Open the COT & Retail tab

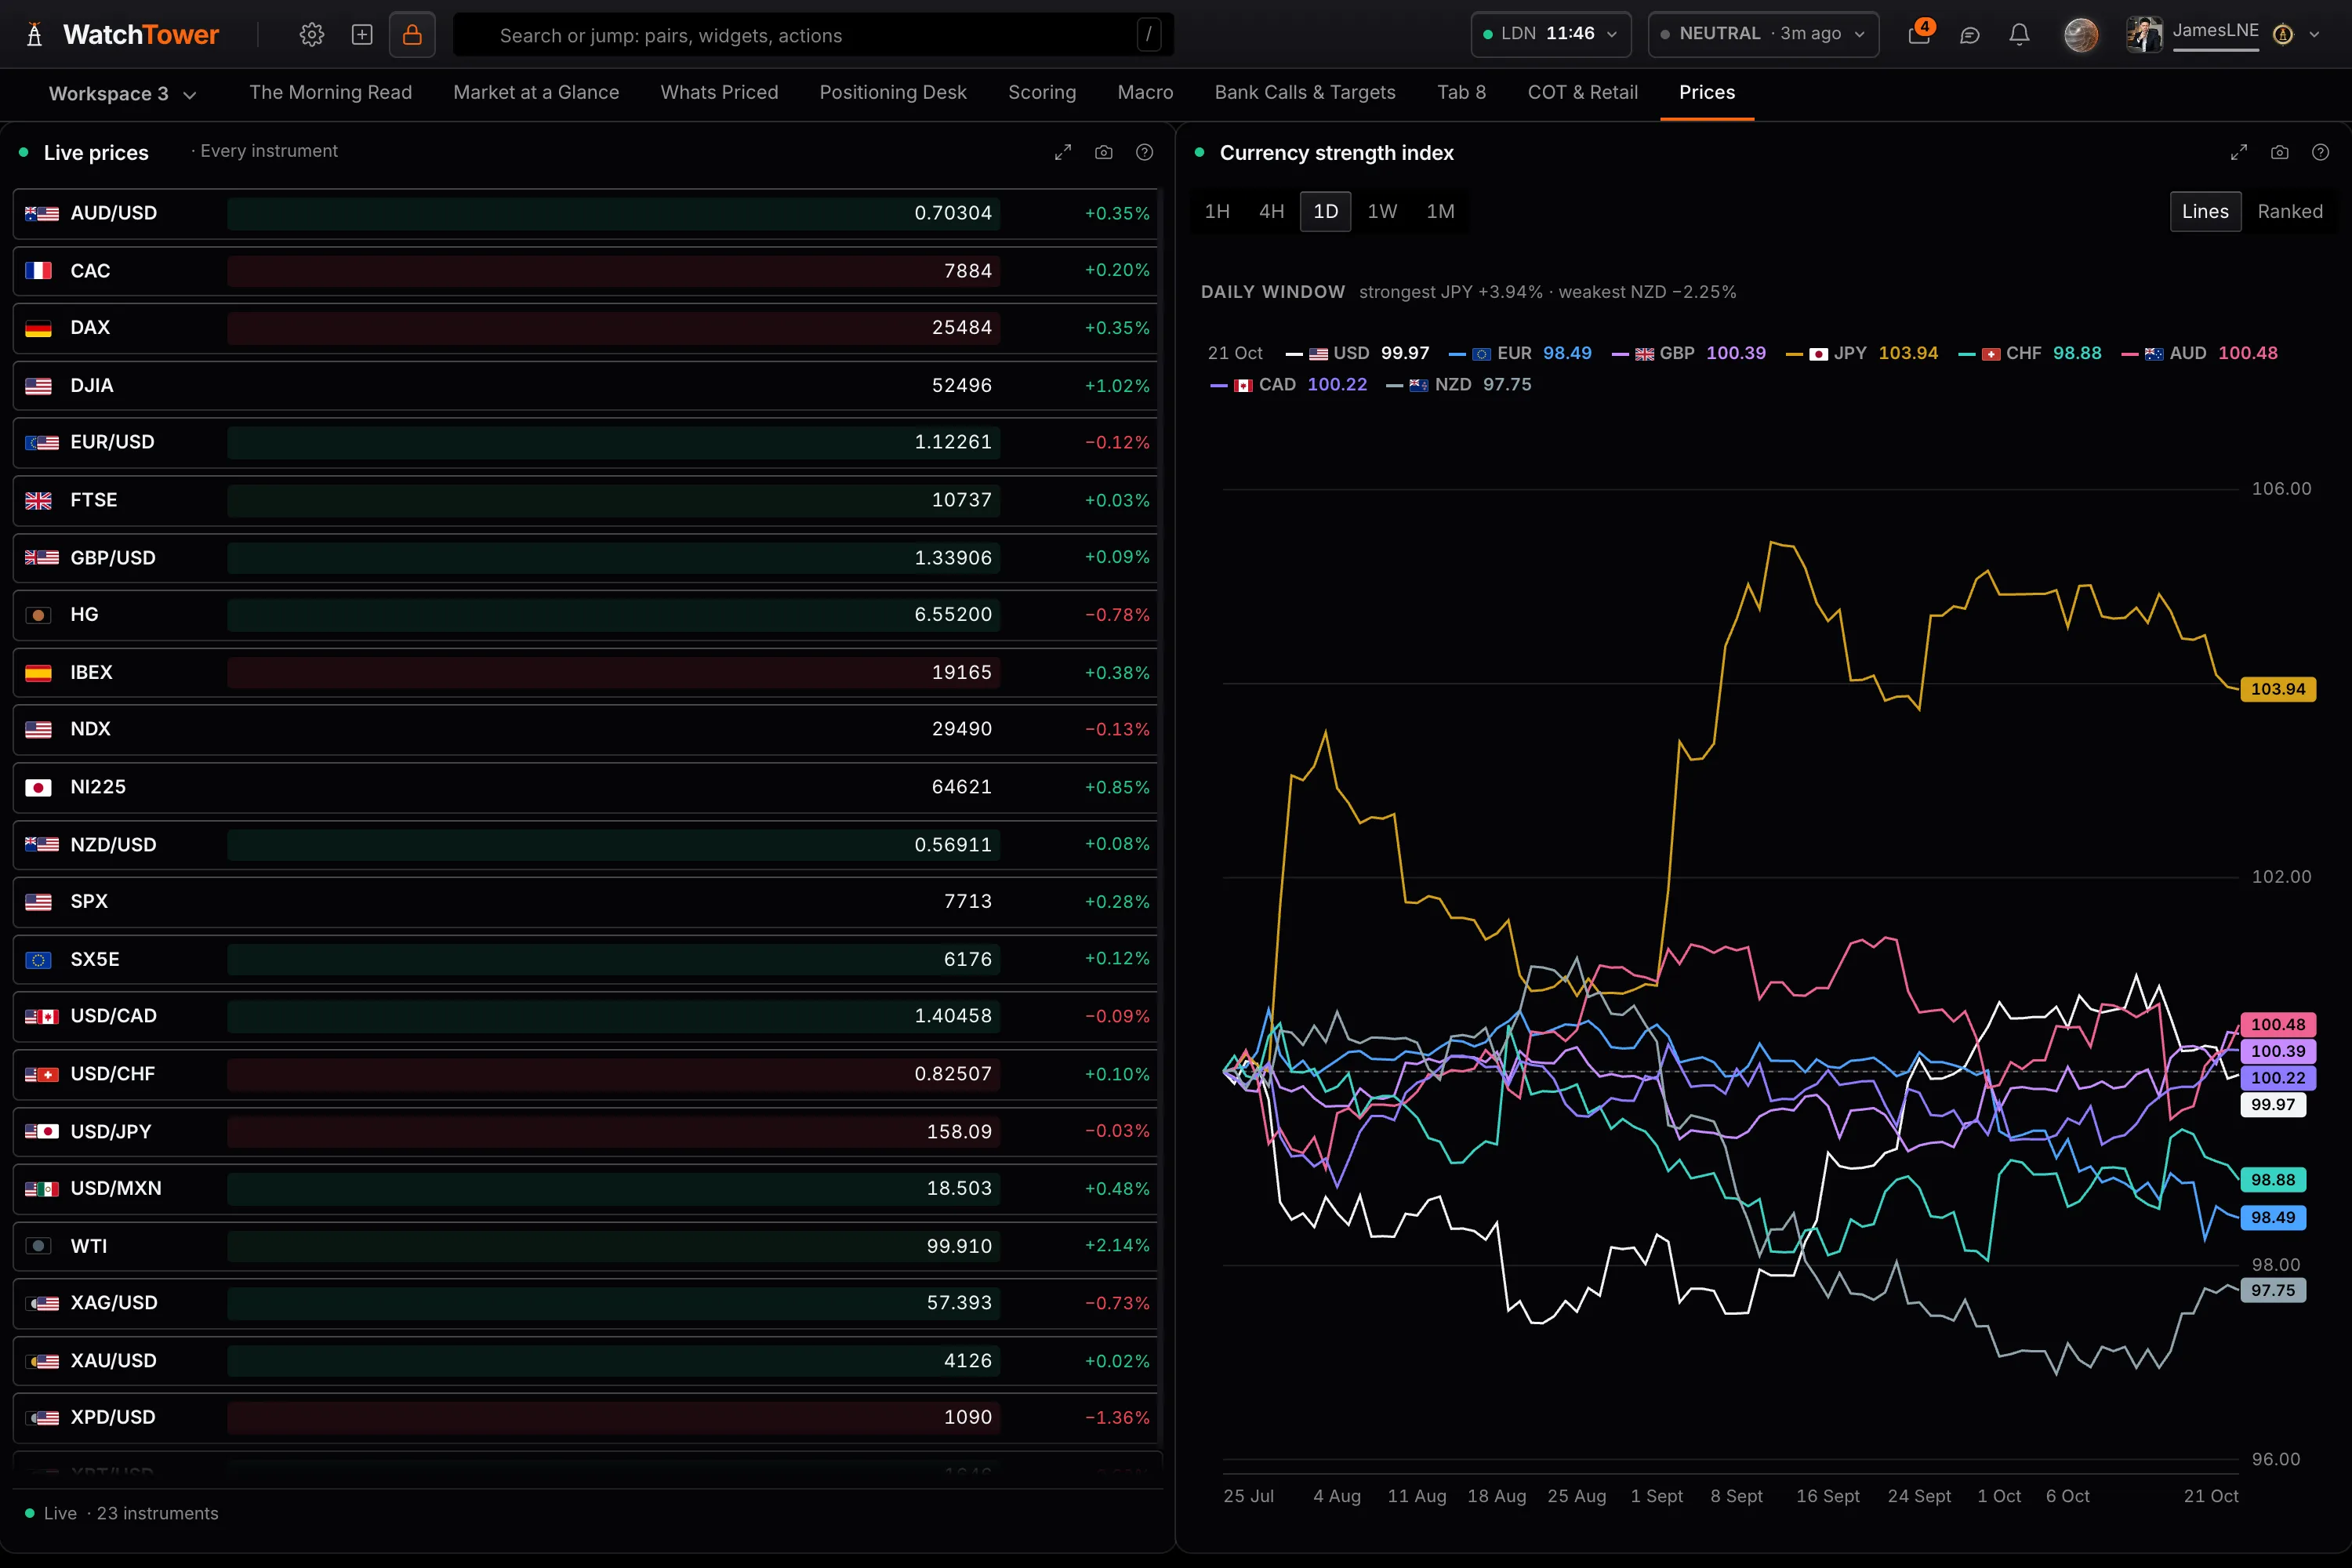[1582, 93]
